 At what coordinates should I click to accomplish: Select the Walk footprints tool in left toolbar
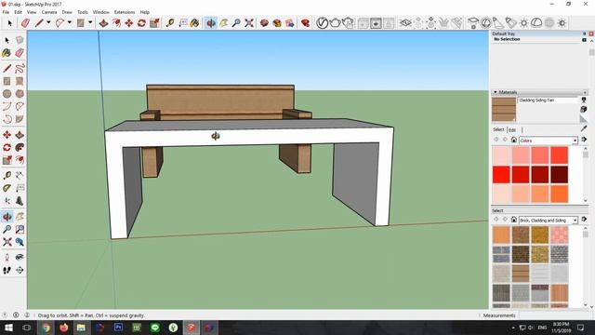point(7,270)
